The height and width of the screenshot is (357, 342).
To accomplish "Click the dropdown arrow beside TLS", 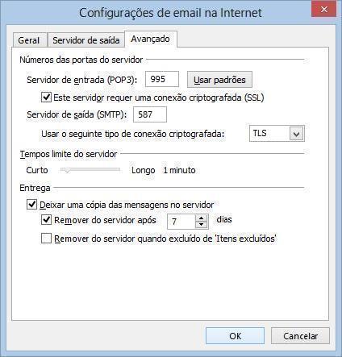I will click(x=296, y=134).
